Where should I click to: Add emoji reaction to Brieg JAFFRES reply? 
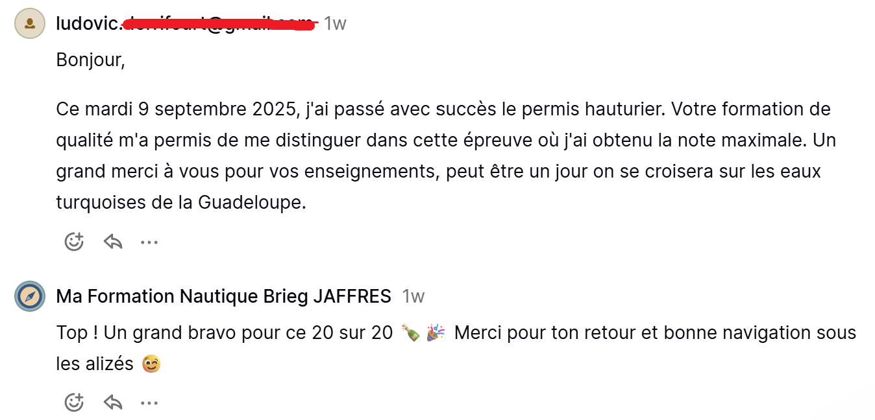(74, 402)
